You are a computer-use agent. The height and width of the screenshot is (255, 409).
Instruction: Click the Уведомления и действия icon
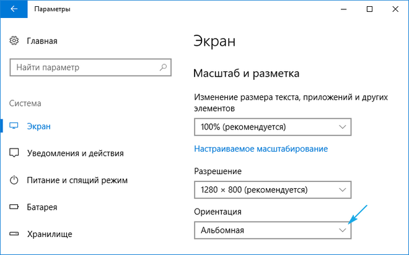pos(15,153)
